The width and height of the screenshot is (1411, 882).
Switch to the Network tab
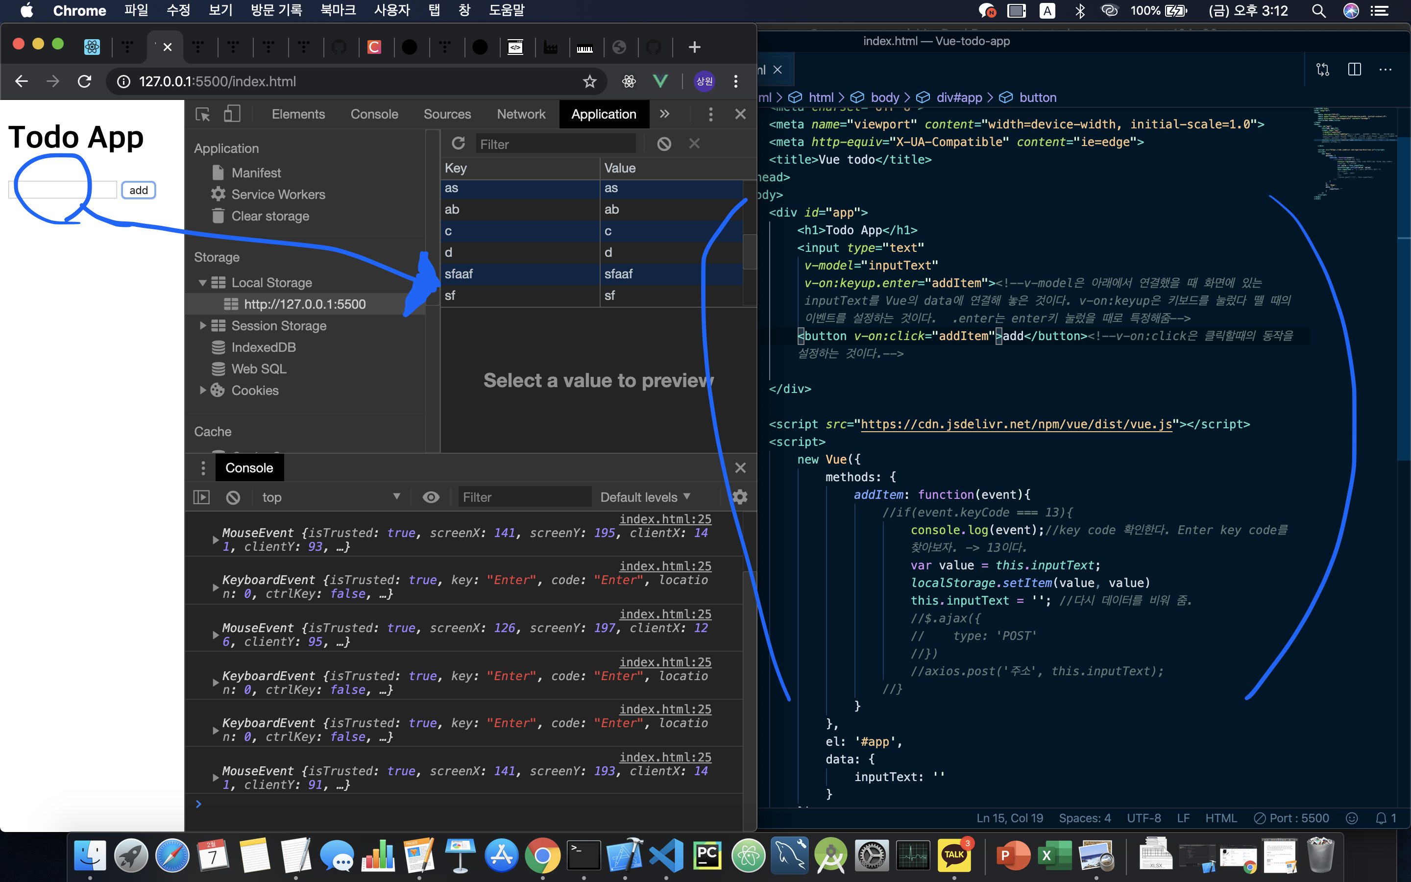point(521,114)
